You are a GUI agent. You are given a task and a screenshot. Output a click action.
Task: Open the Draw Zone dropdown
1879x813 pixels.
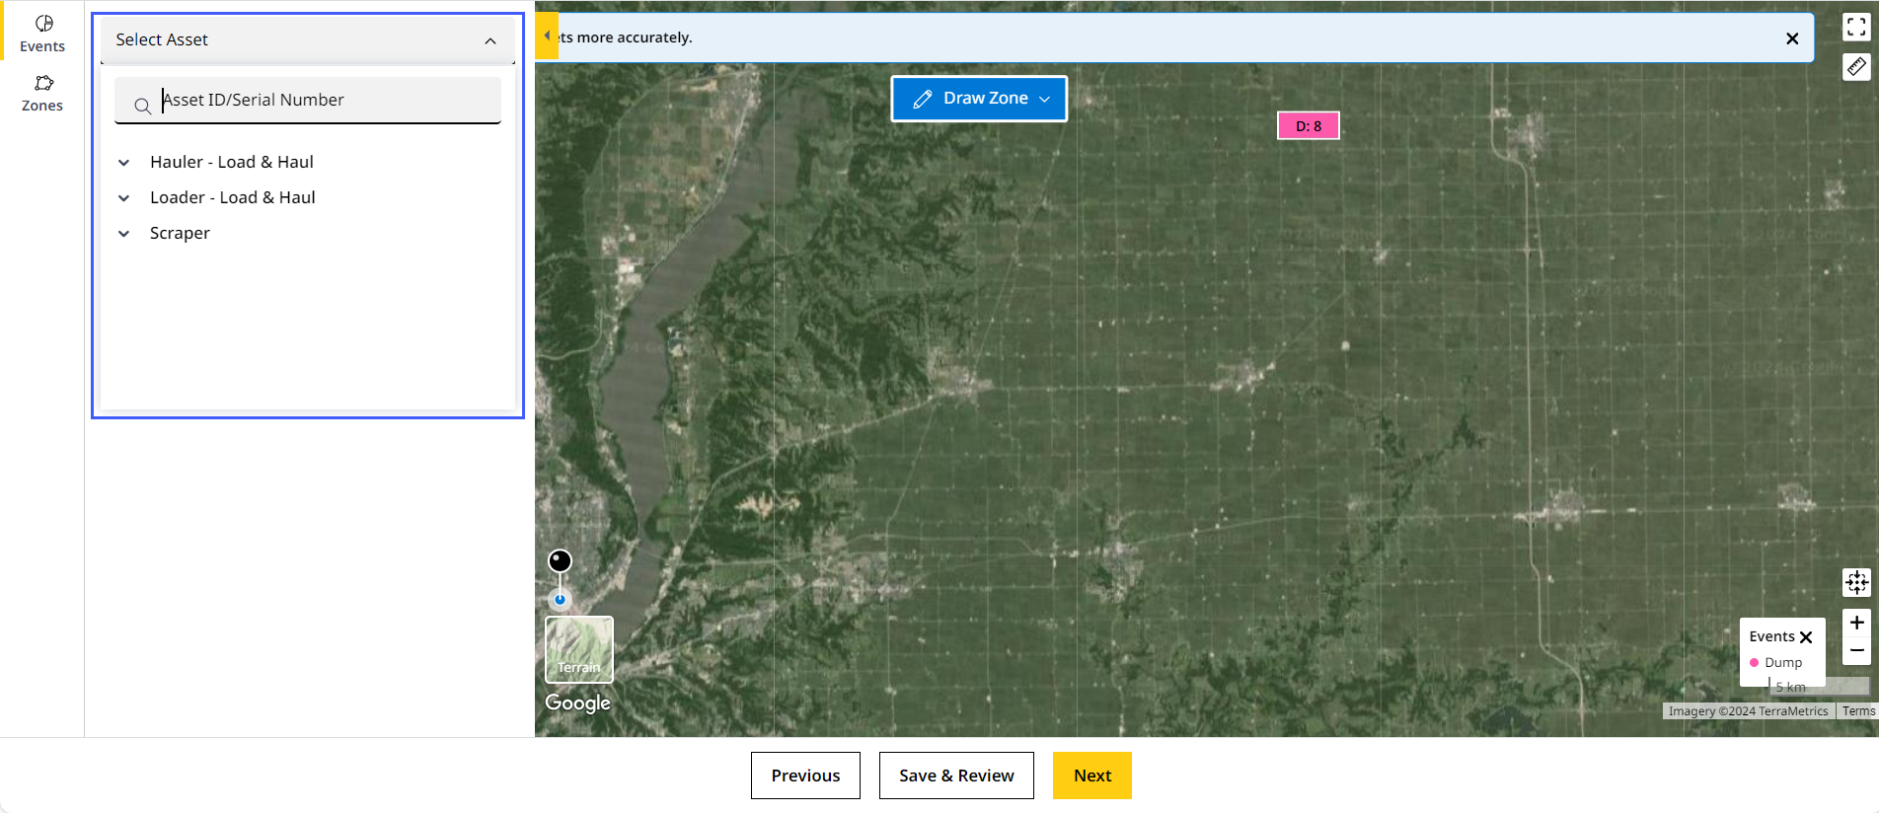(979, 99)
